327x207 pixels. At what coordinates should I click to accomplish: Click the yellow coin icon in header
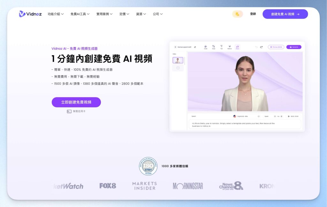(x=238, y=14)
